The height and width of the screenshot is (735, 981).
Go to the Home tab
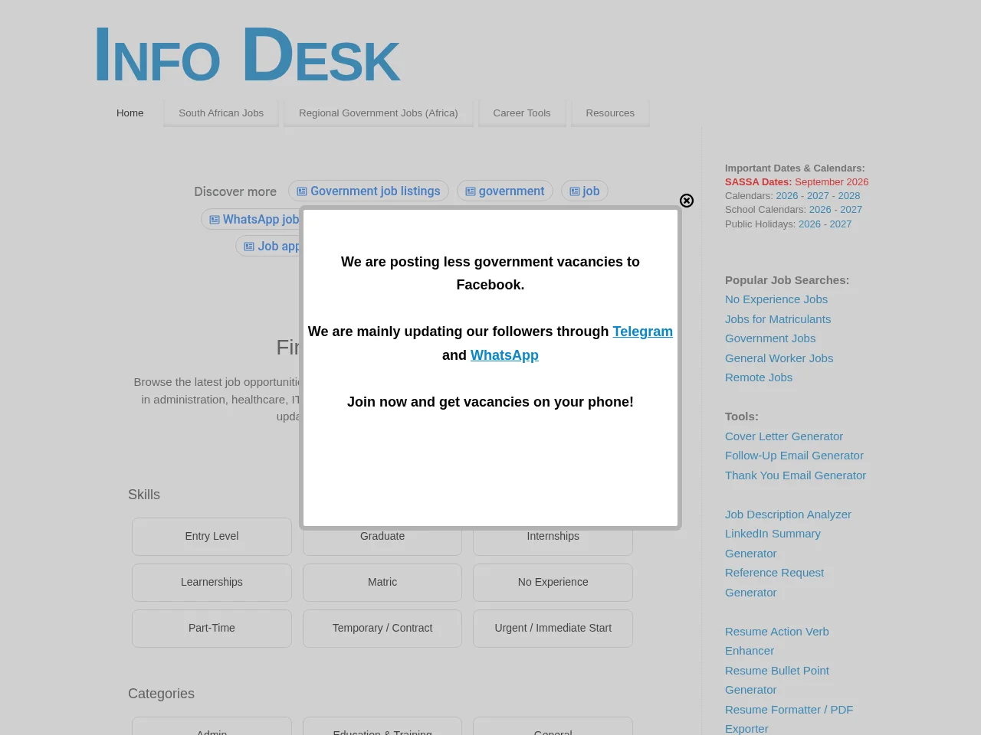coord(130,113)
